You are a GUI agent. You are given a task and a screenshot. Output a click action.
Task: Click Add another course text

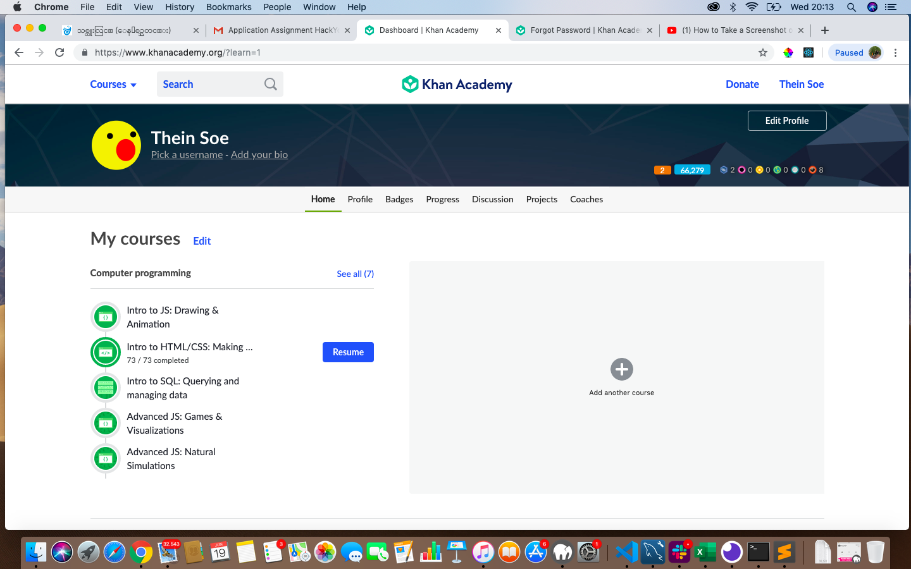(622, 393)
